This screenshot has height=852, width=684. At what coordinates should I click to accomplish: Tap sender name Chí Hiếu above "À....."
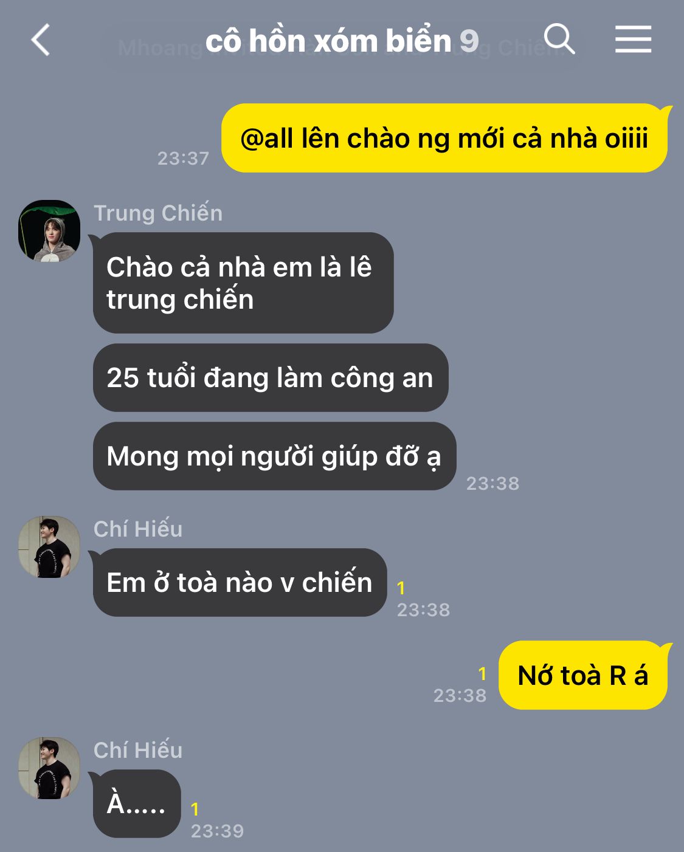coord(138,751)
